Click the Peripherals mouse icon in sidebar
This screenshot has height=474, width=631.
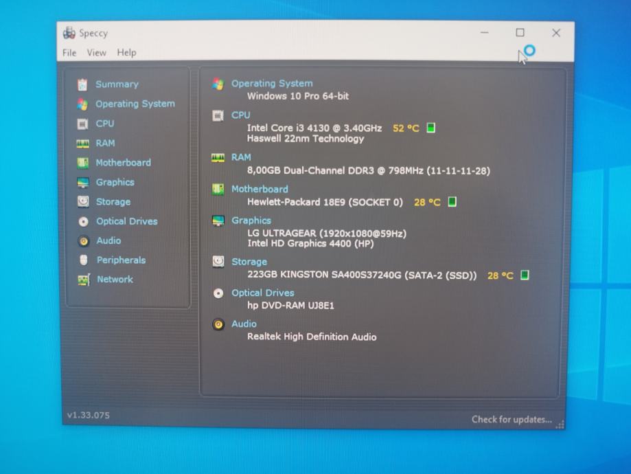coord(84,260)
